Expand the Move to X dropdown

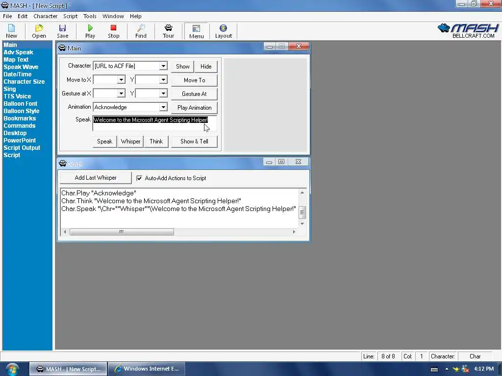click(121, 80)
